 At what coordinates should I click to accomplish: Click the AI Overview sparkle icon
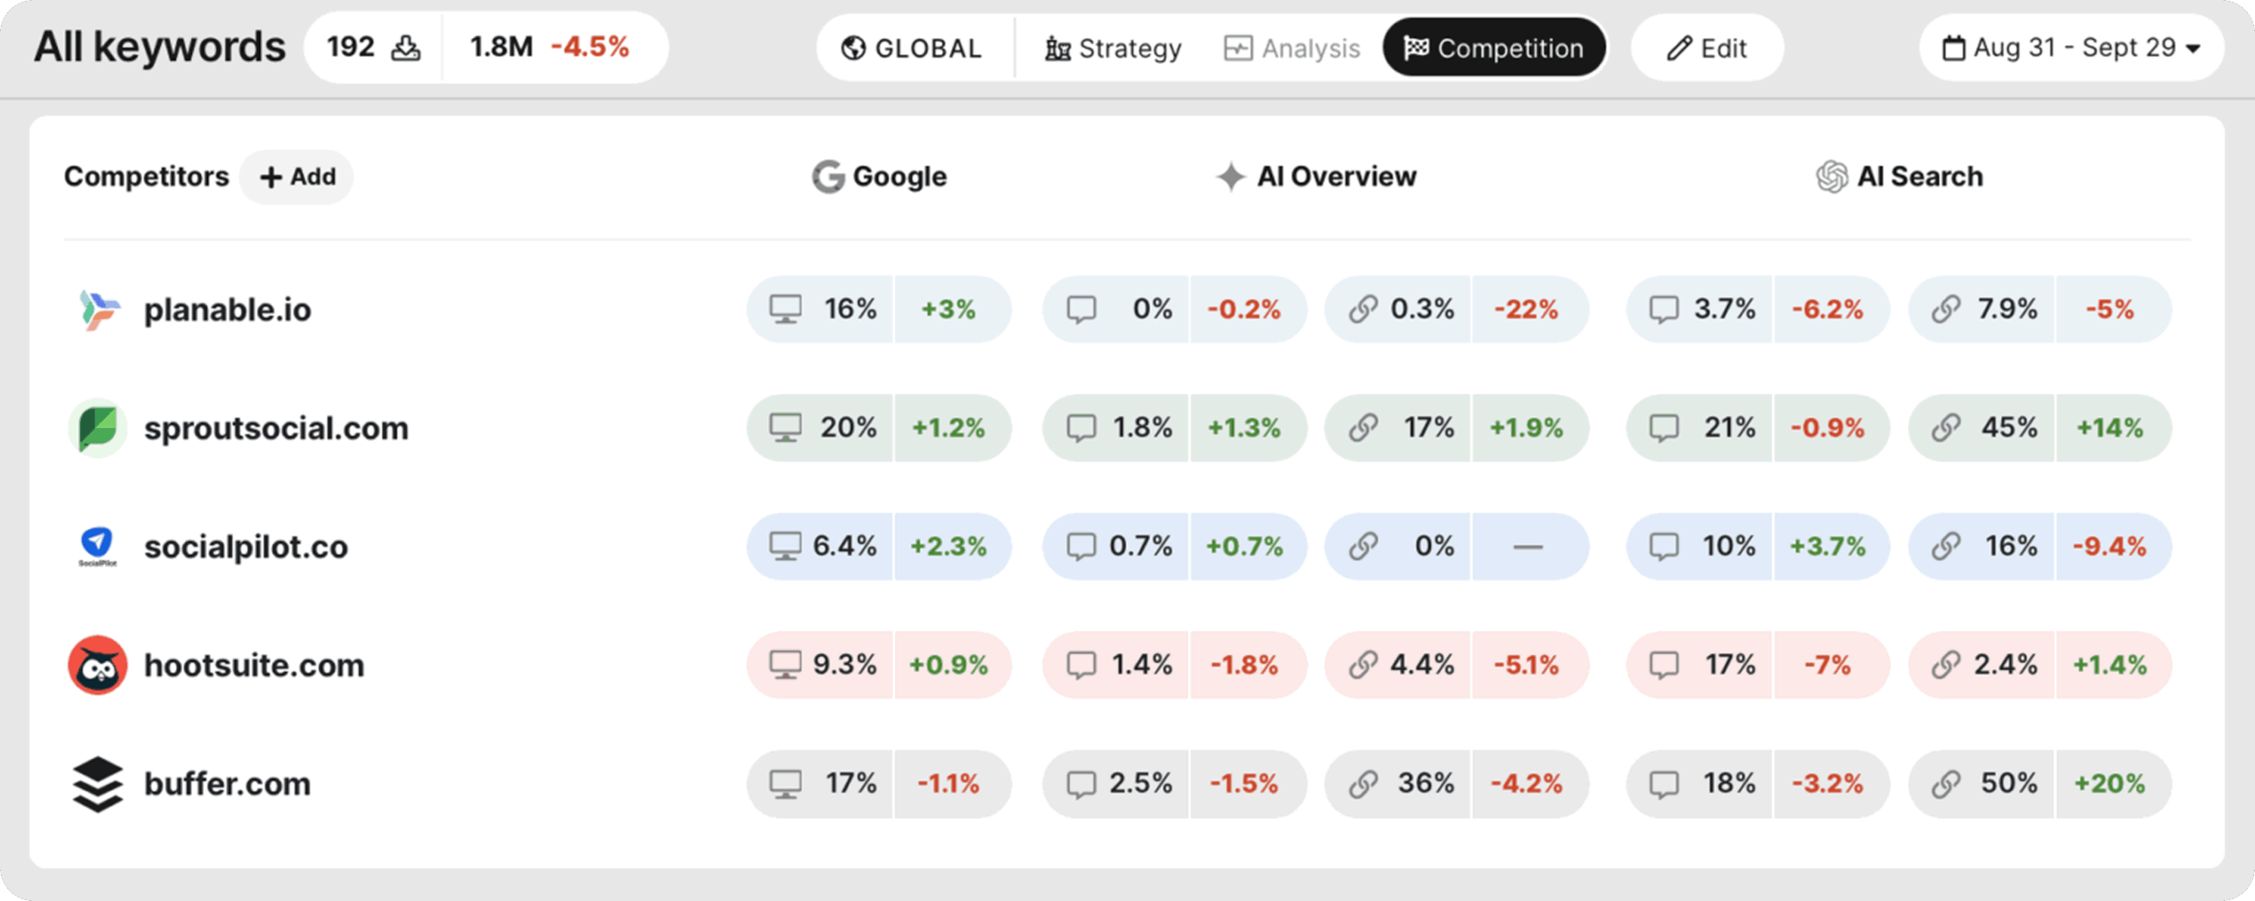coord(1231,177)
